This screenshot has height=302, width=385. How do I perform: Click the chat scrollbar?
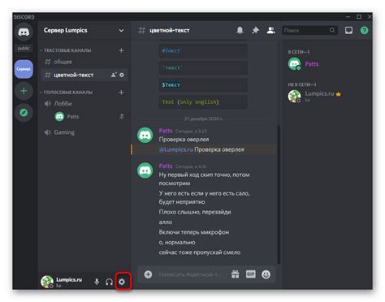point(279,195)
